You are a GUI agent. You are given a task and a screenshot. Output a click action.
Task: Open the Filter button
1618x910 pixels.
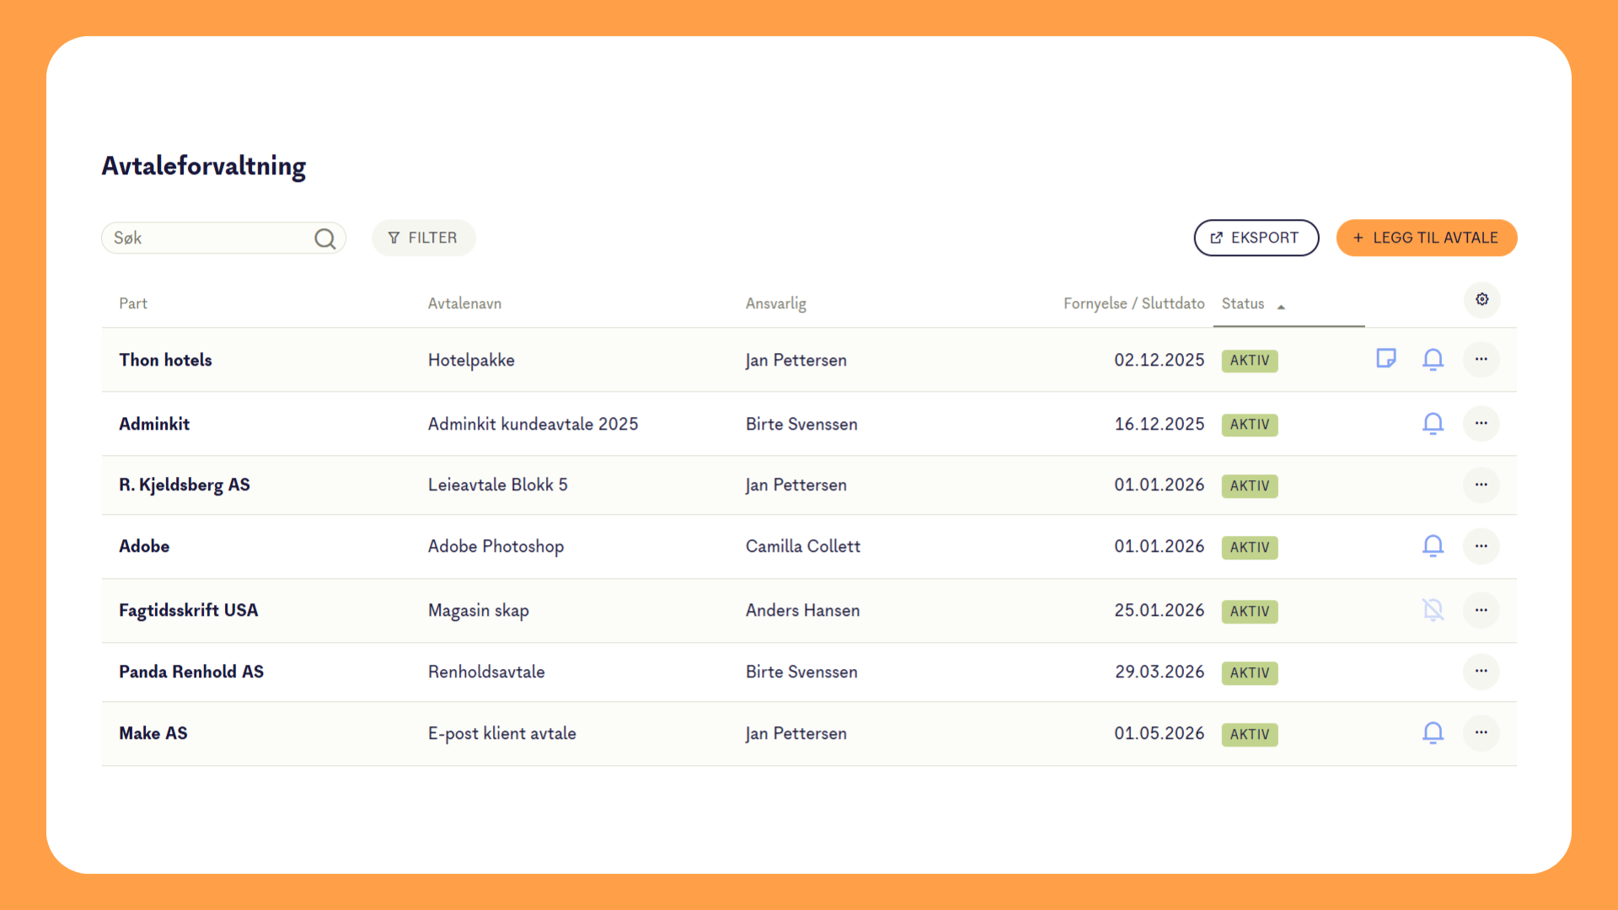click(423, 238)
